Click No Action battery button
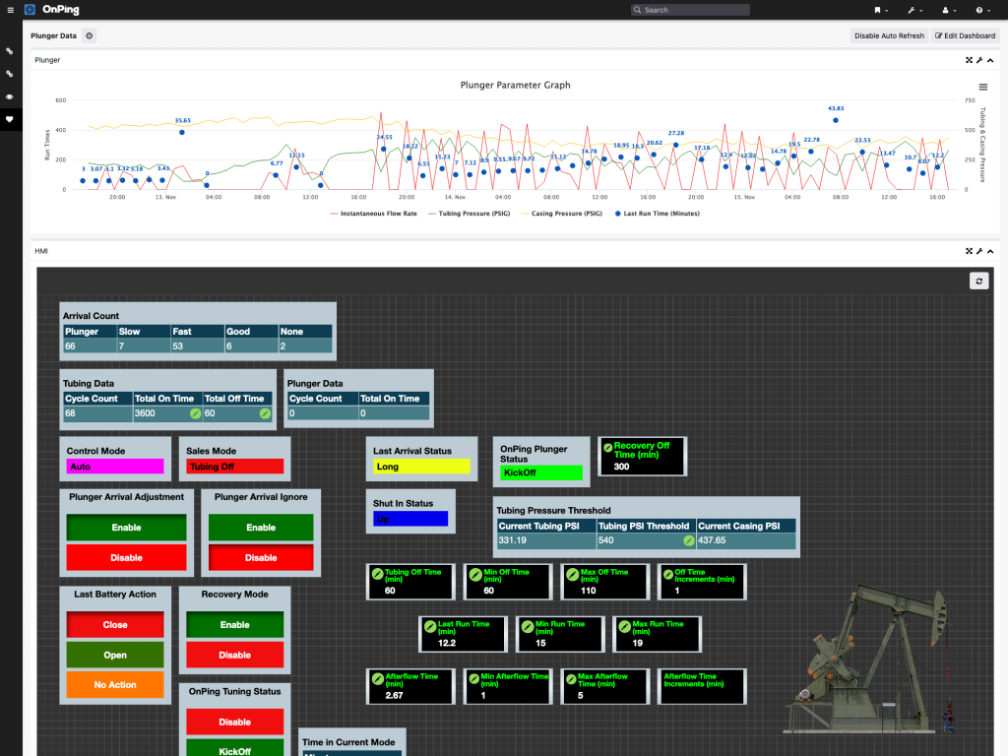This screenshot has width=1008, height=756. (115, 685)
